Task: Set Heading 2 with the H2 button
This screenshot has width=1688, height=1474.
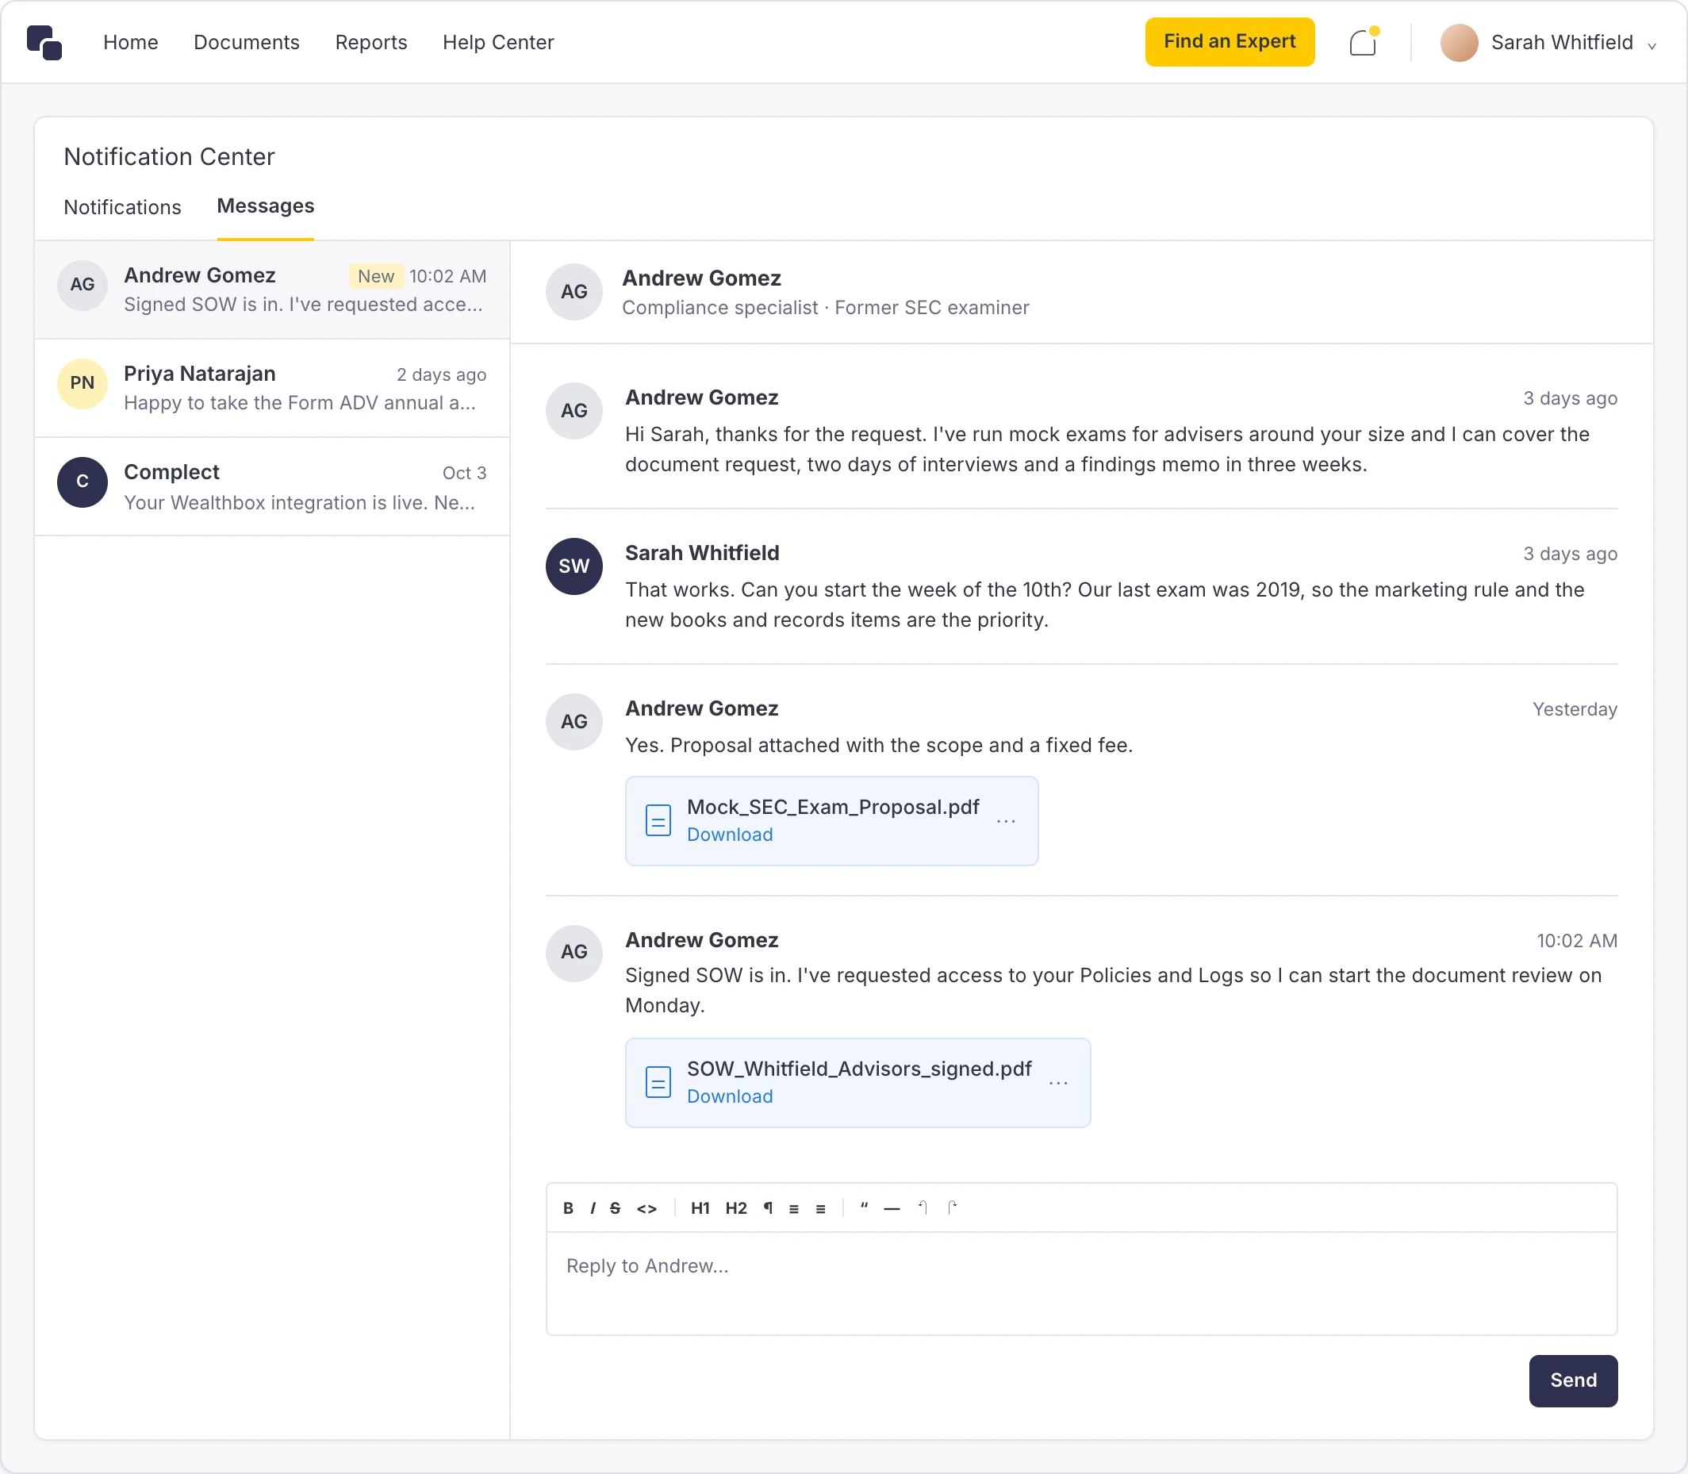Action: click(736, 1208)
